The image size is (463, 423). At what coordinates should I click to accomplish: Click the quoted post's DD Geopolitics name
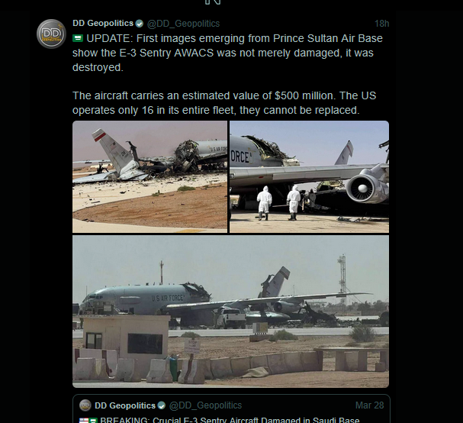[124, 405]
